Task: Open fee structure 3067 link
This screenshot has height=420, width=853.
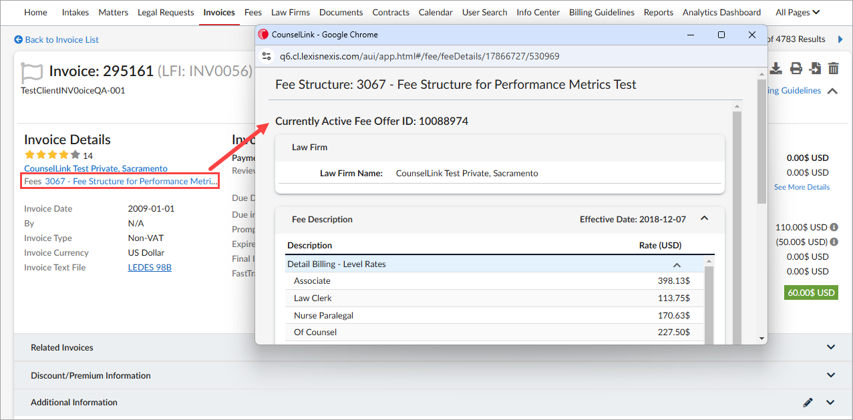Action: pos(132,181)
